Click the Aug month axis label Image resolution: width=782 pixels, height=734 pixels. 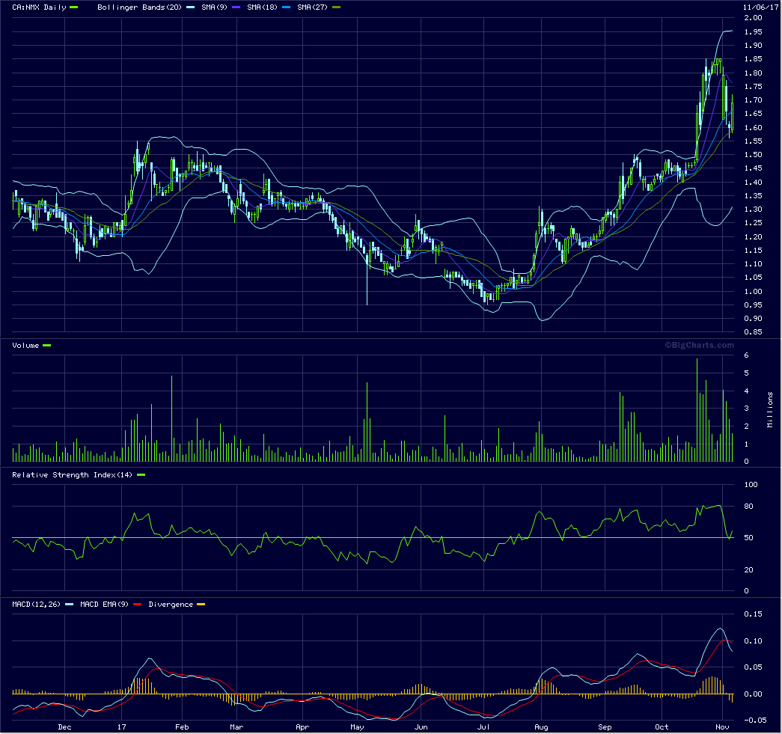tap(541, 727)
